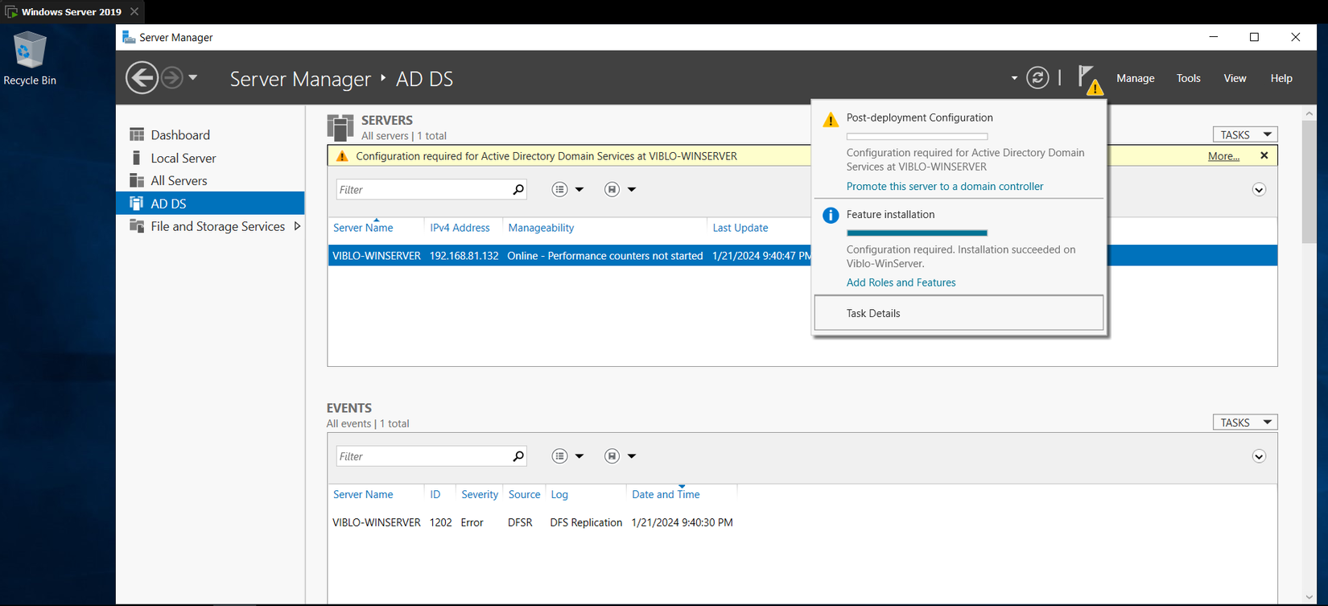Click the forward arrow in Server Manager header
Screen dimensions: 1328x606
click(171, 78)
